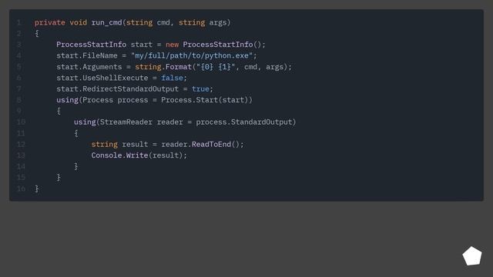493x277 pixels.
Task: Click the 'true' value on line 7
Action: click(x=200, y=89)
